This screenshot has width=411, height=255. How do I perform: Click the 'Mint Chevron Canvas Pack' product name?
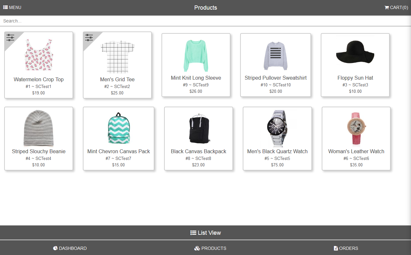119,151
